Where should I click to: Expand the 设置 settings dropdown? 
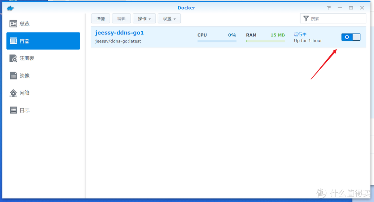tap(169, 19)
